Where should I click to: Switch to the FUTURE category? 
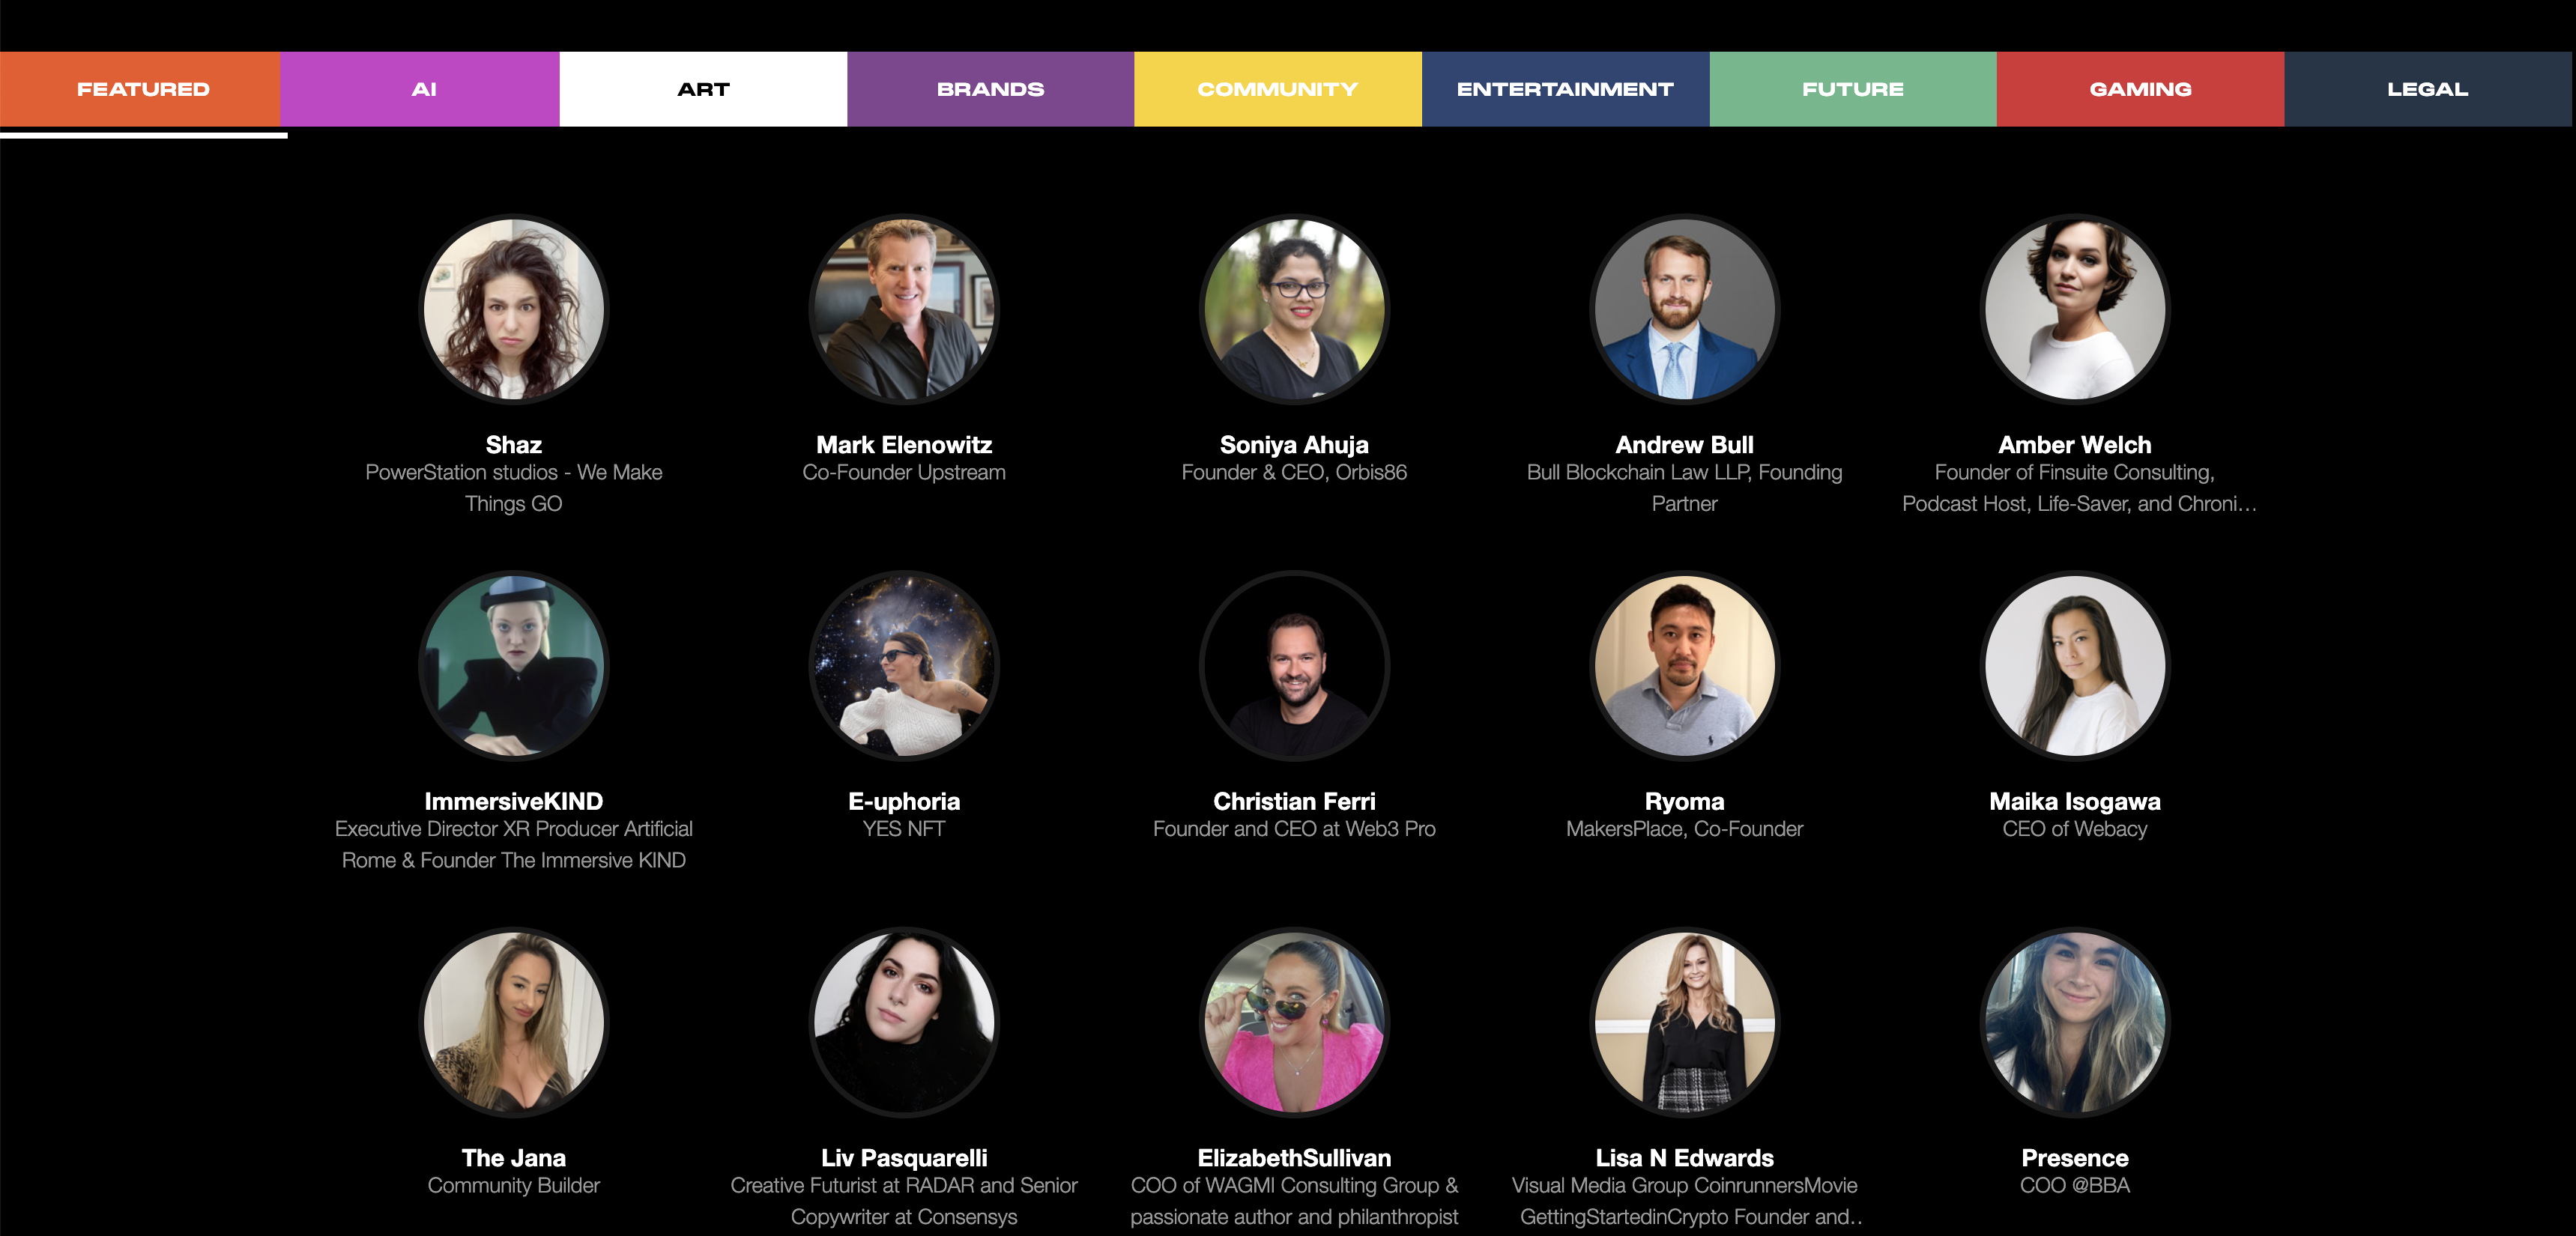pos(1852,88)
